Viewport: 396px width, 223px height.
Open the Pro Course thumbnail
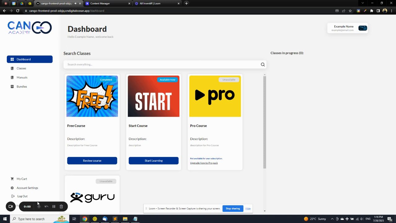(215, 96)
